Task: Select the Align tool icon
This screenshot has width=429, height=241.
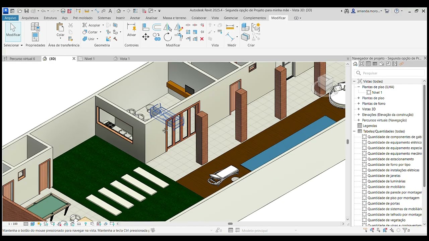Action: pyautogui.click(x=145, y=27)
